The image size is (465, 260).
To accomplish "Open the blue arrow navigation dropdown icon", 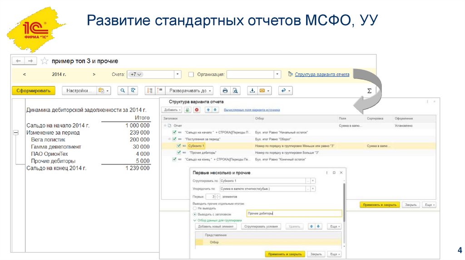I will (286, 91).
